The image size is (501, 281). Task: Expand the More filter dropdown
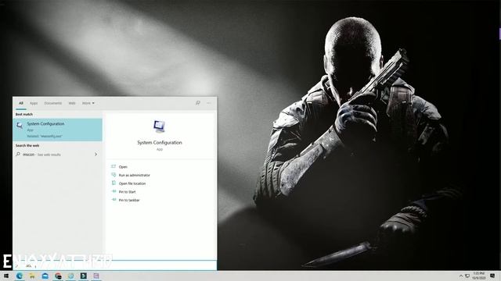click(88, 103)
